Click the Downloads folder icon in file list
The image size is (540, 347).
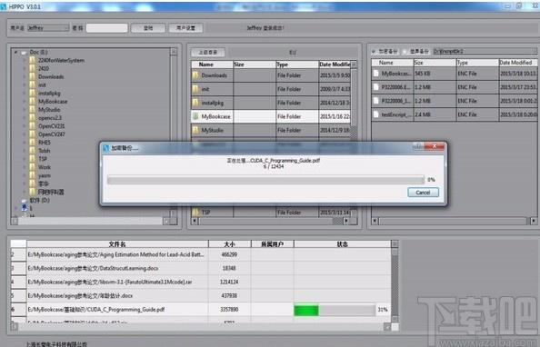[195, 75]
